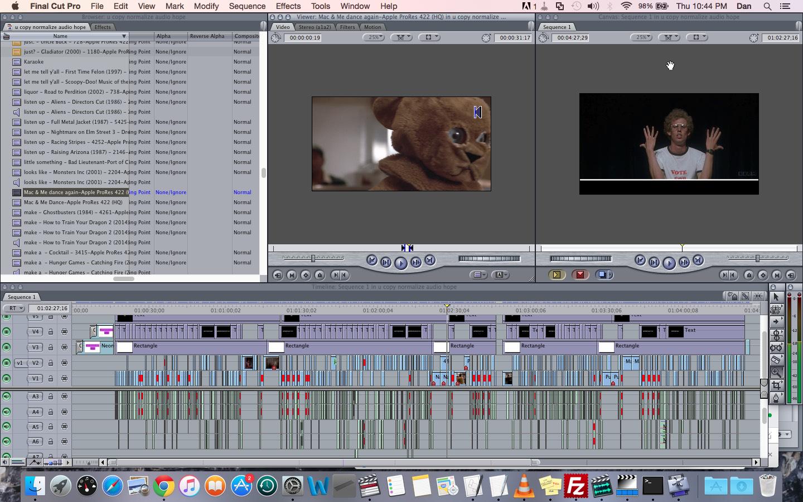803x502 pixels.
Task: Mute audio track A5
Action: tap(6, 427)
